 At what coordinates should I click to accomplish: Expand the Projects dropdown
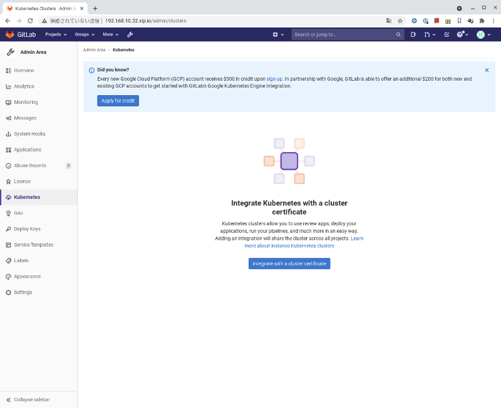point(55,34)
